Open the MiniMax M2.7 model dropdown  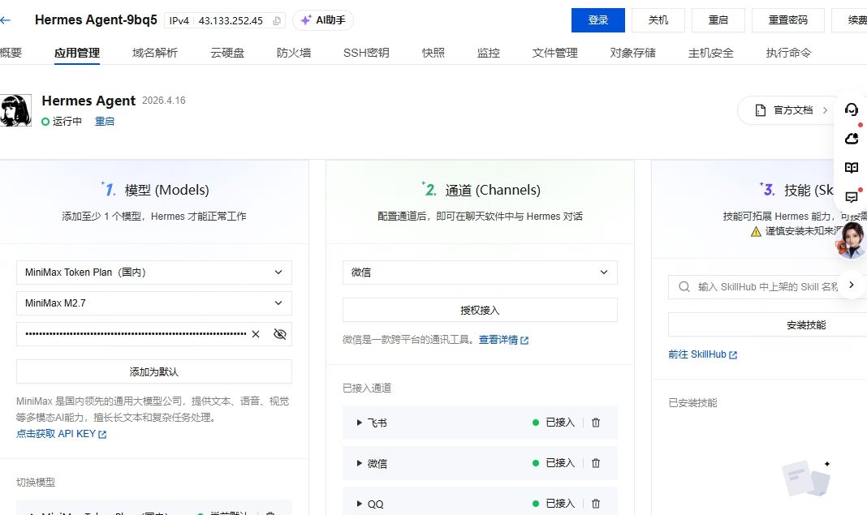click(x=154, y=303)
